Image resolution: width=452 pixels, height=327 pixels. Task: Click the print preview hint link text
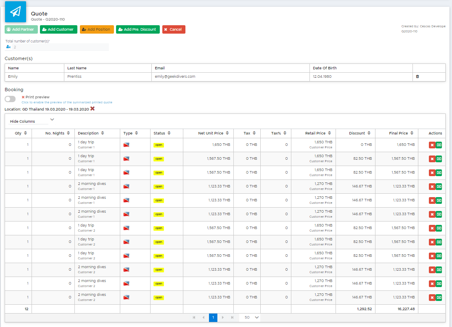pos(67,102)
